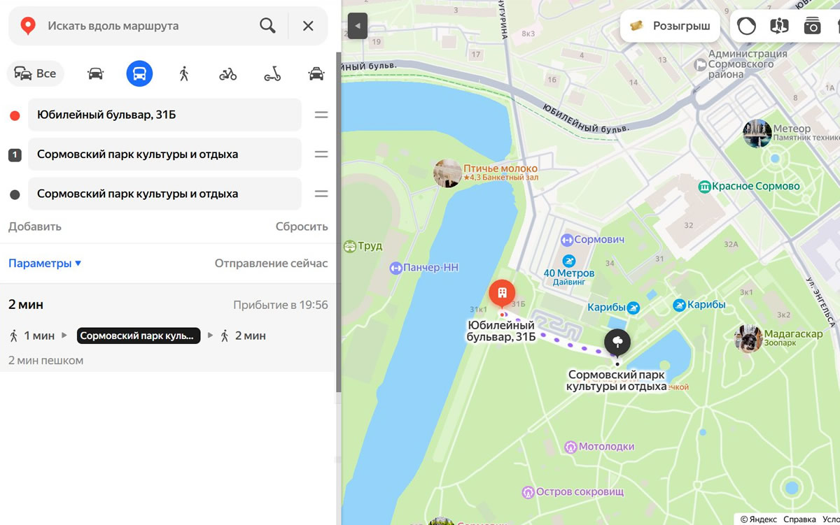Show all route types via Все
The height and width of the screenshot is (525, 840).
pos(36,73)
